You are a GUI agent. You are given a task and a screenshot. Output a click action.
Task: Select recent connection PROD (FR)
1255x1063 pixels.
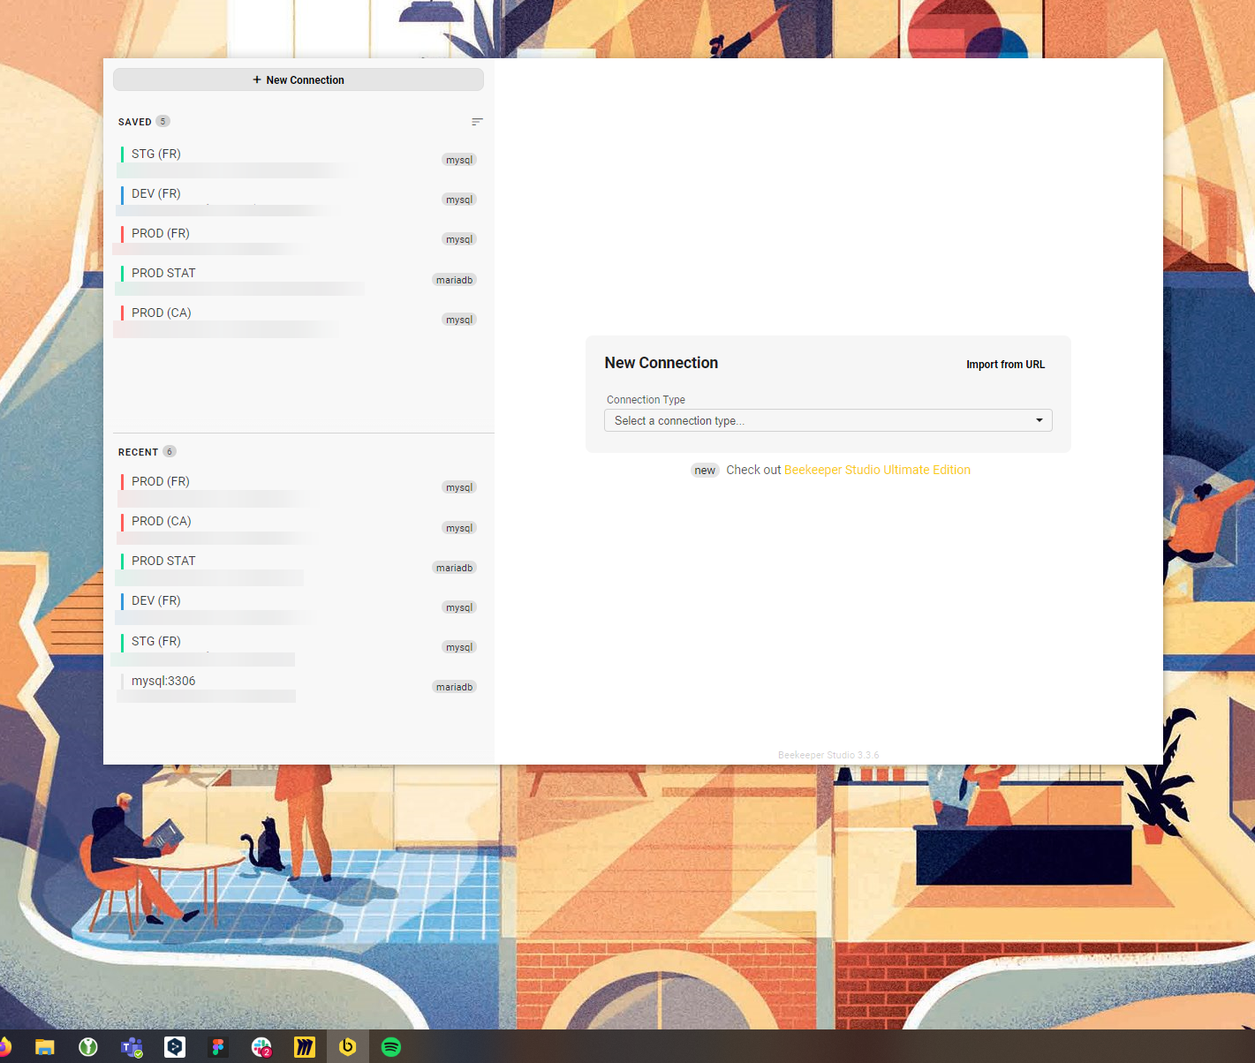click(299, 487)
